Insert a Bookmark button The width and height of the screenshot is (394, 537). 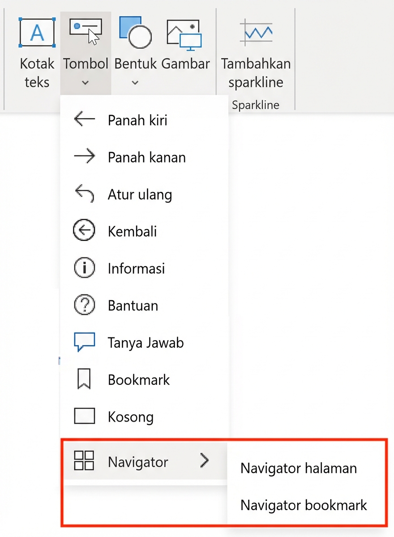[139, 379]
